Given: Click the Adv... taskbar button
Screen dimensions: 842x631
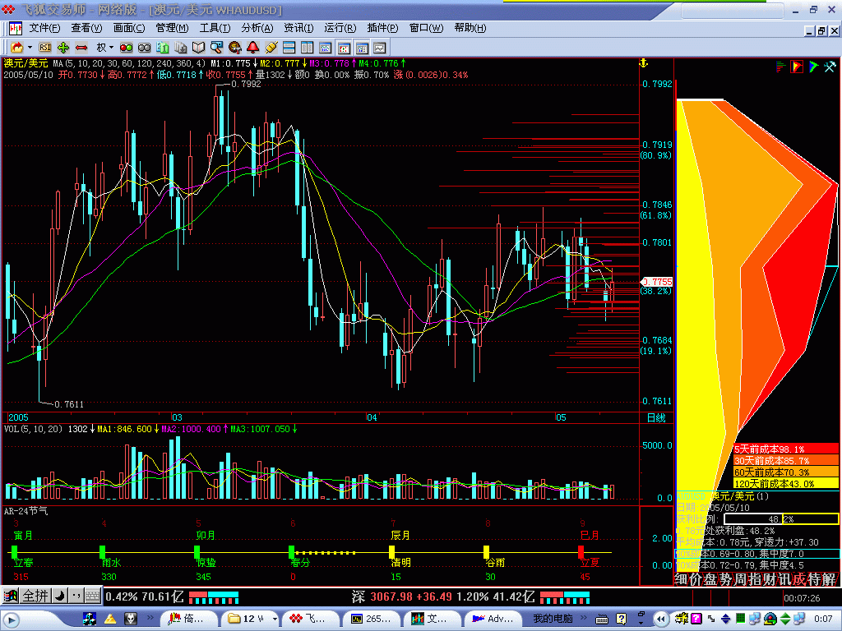Looking at the screenshot, I should pyautogui.click(x=494, y=619).
